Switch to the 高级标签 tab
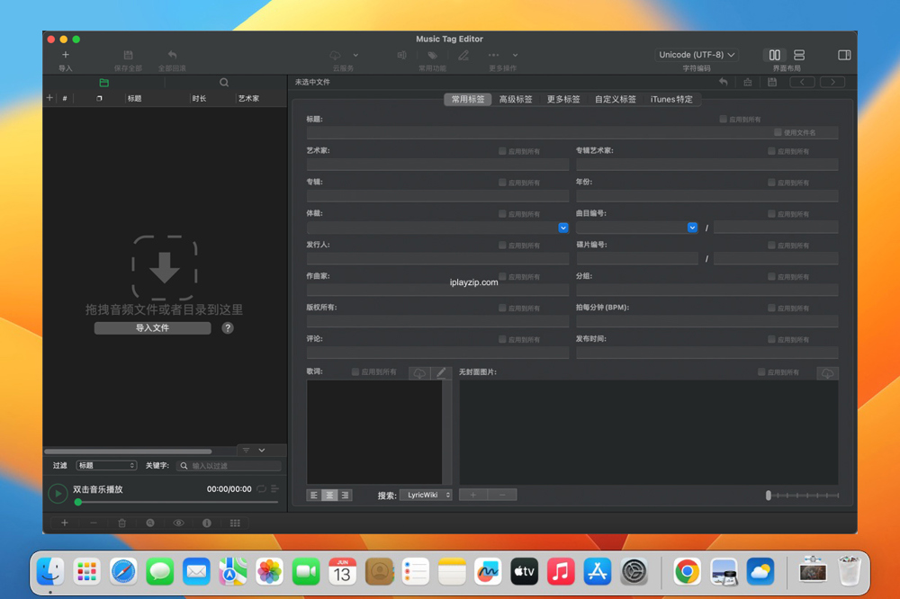Viewport: 900px width, 599px height. pos(516,99)
